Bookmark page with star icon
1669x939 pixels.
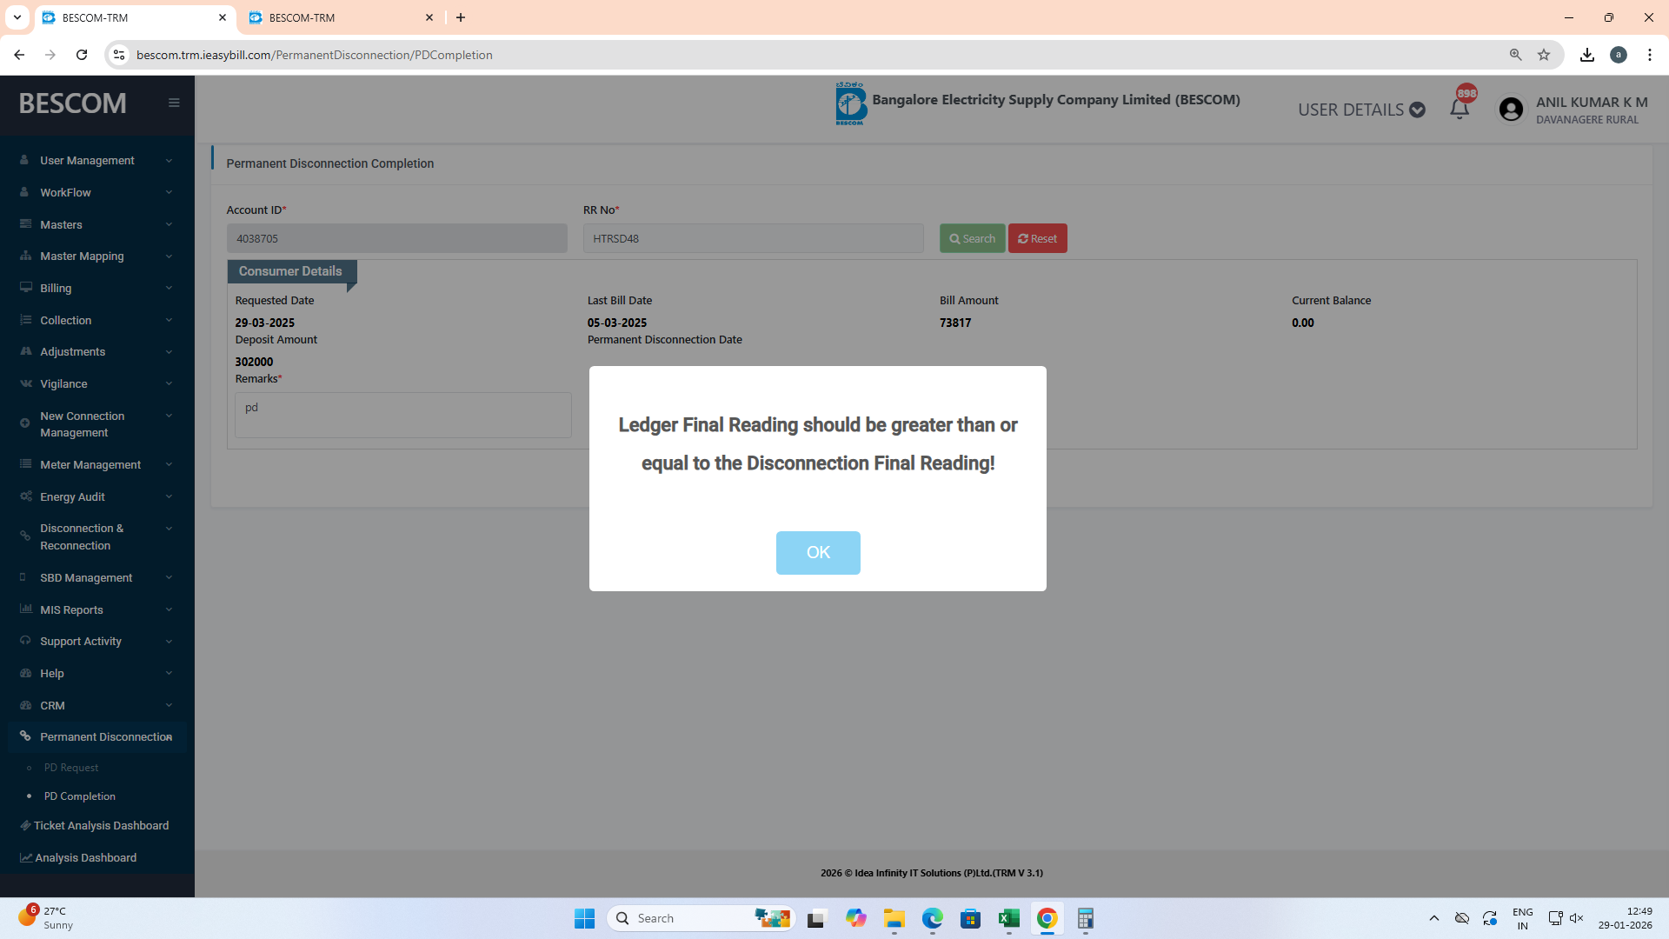point(1544,55)
